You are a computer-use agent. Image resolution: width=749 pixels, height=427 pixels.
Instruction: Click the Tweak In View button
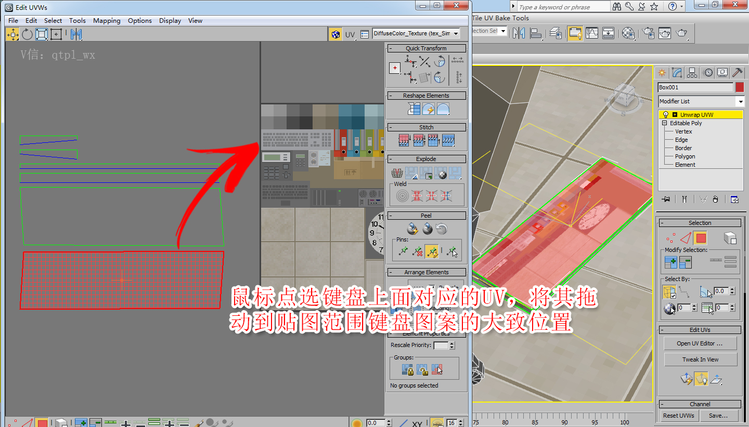point(700,359)
